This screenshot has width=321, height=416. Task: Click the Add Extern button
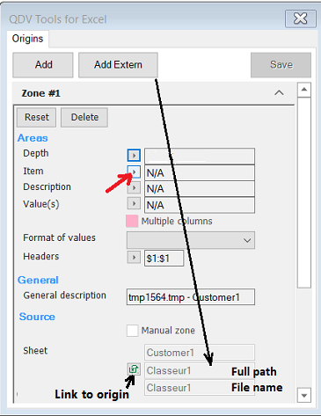tap(118, 65)
